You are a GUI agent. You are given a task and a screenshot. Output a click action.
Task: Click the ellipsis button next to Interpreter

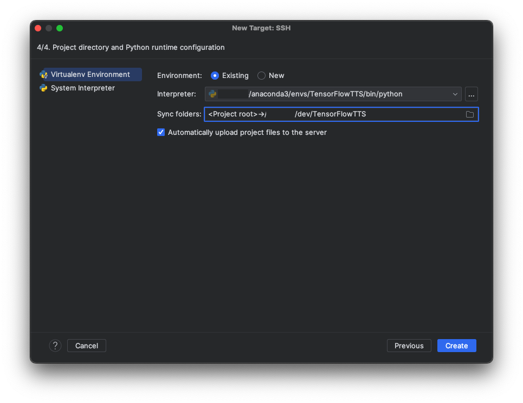[x=472, y=94]
